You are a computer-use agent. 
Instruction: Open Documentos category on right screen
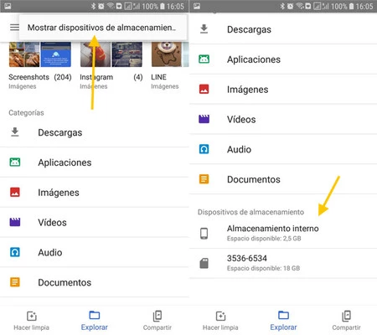pos(283,179)
